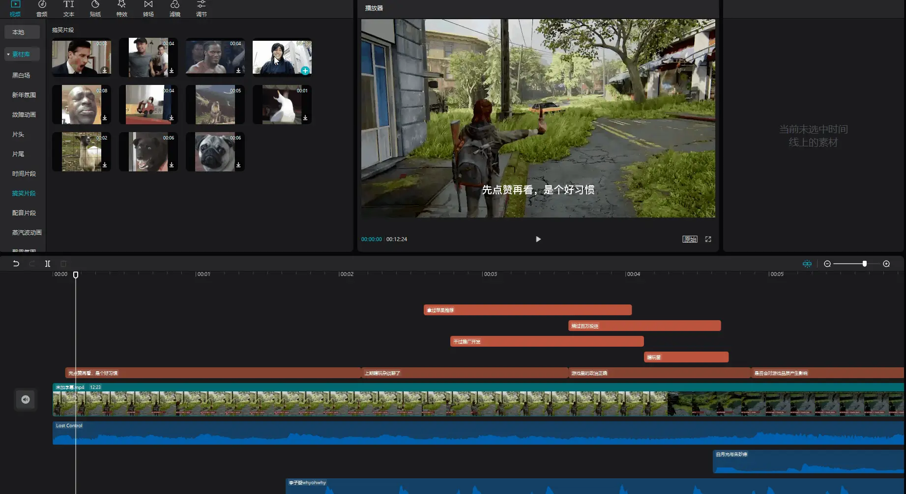Open the 特效 (effects) tab

121,8
